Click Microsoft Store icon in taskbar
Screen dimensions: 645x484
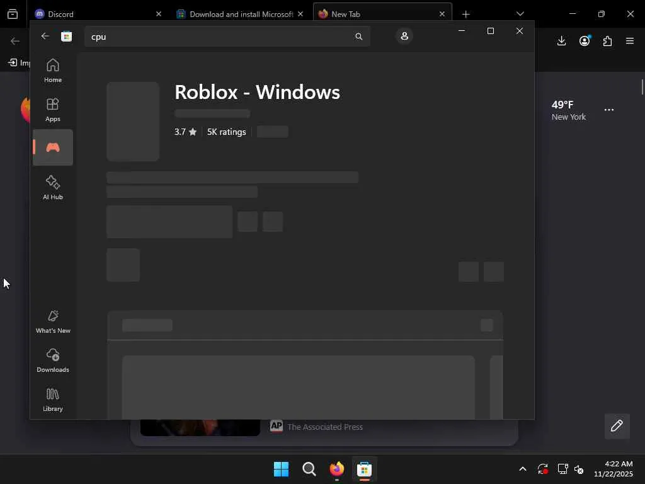click(x=365, y=469)
